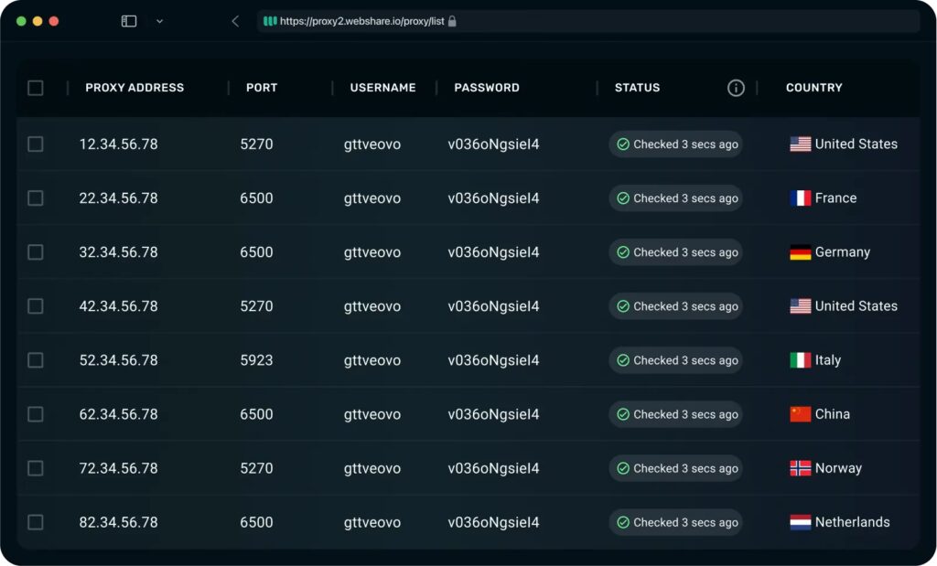Click the Port column header
937x566 pixels.
[x=262, y=88]
